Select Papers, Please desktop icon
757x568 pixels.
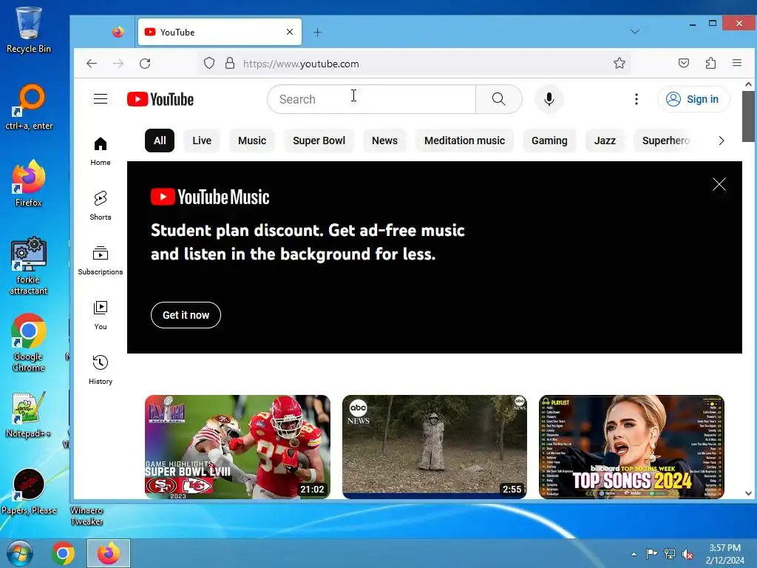(x=29, y=492)
